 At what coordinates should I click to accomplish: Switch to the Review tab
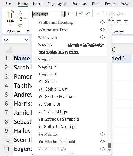110,4
